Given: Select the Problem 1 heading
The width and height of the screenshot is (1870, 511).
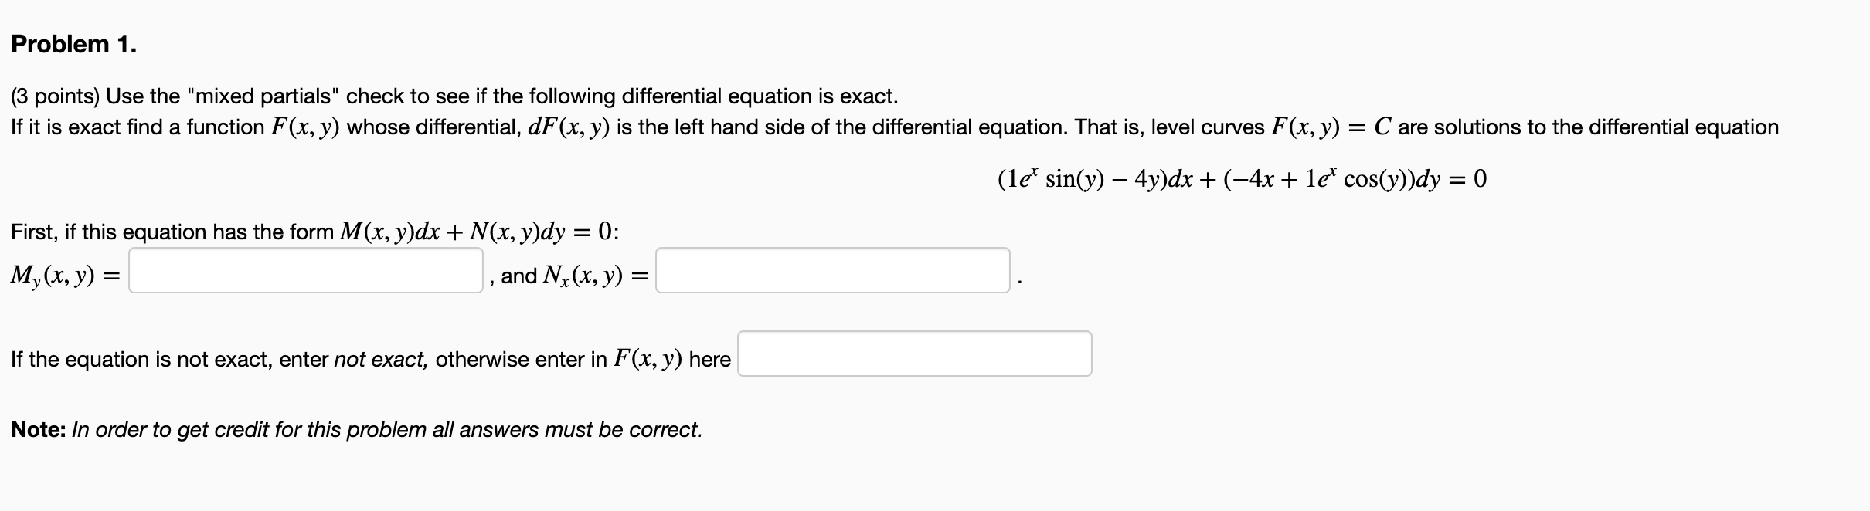Looking at the screenshot, I should pos(73,43).
